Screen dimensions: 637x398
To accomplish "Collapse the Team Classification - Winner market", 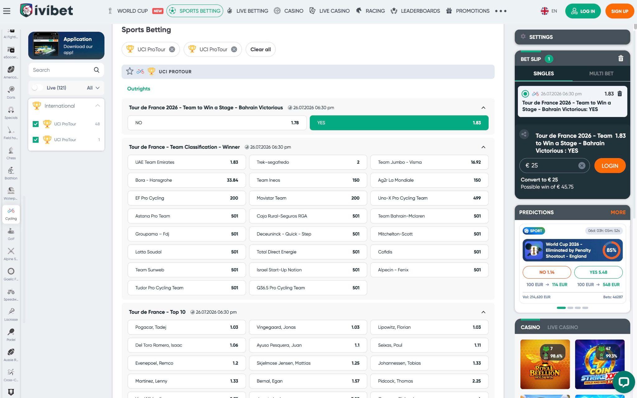I will pos(483,147).
